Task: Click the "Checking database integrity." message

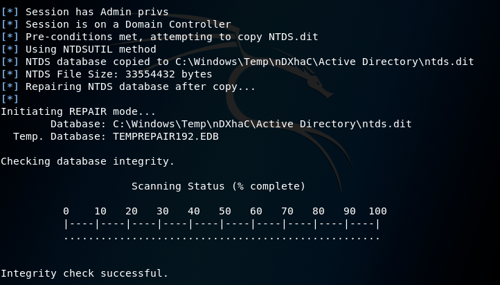Action: (87, 161)
